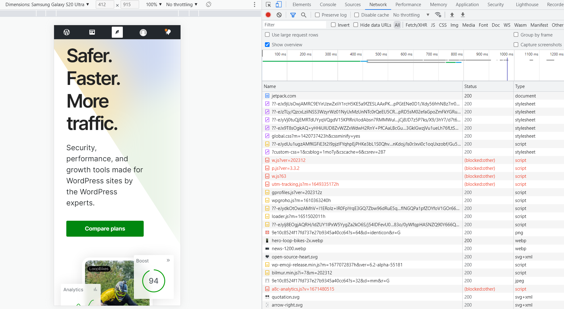This screenshot has height=309, width=564.
Task: Switch to the Console tab
Action: coord(328,4)
